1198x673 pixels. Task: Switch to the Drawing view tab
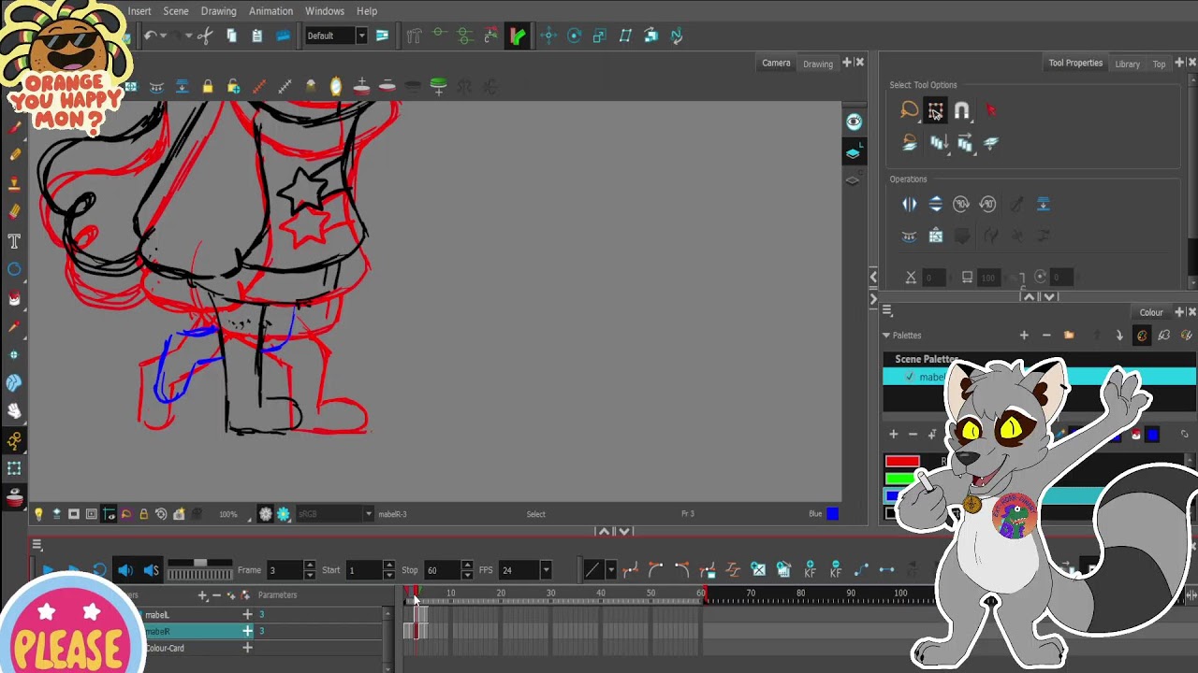click(817, 64)
